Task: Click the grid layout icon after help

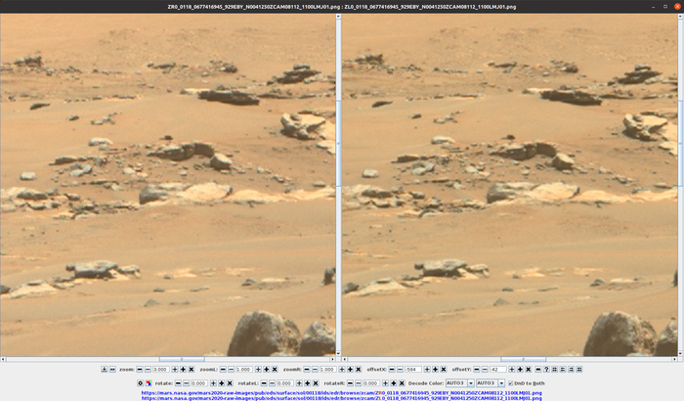Action: [554, 370]
